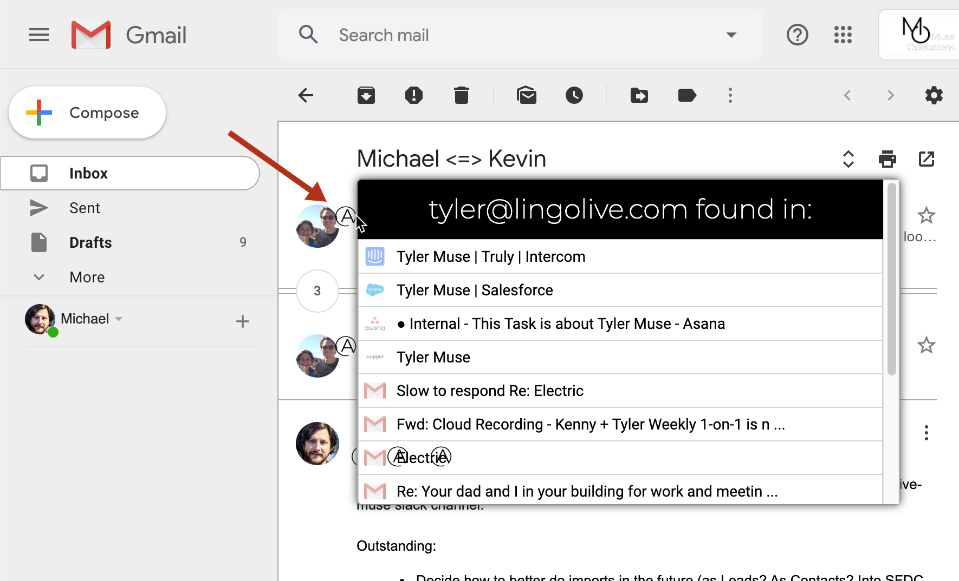Open search options dropdown arrow
The image size is (959, 581).
(731, 35)
